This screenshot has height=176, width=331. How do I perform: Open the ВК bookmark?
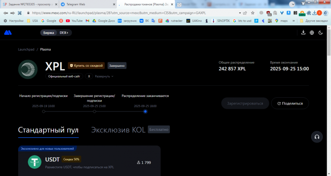[144, 21]
